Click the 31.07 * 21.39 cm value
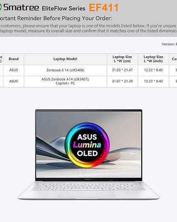This screenshot has height=222, width=177. 122,81
